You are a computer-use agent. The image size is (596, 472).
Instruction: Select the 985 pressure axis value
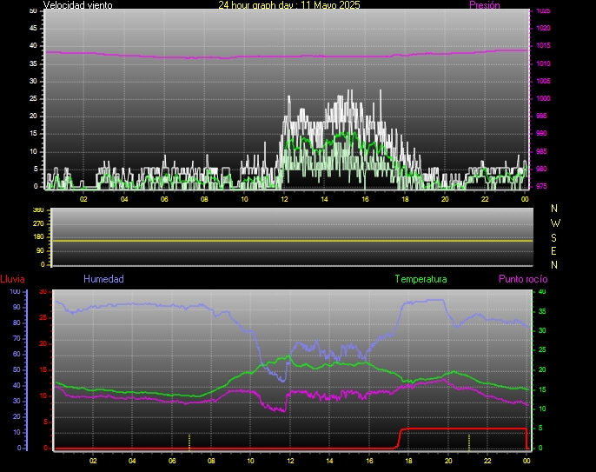tap(541, 151)
